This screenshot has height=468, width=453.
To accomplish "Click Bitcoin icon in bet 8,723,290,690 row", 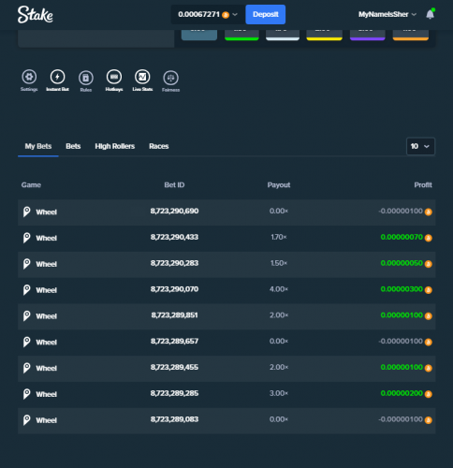I will pos(429,212).
